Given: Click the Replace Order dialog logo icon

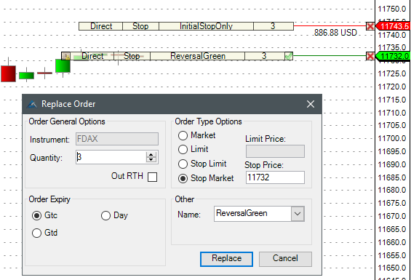Looking at the screenshot, I should tap(32, 104).
